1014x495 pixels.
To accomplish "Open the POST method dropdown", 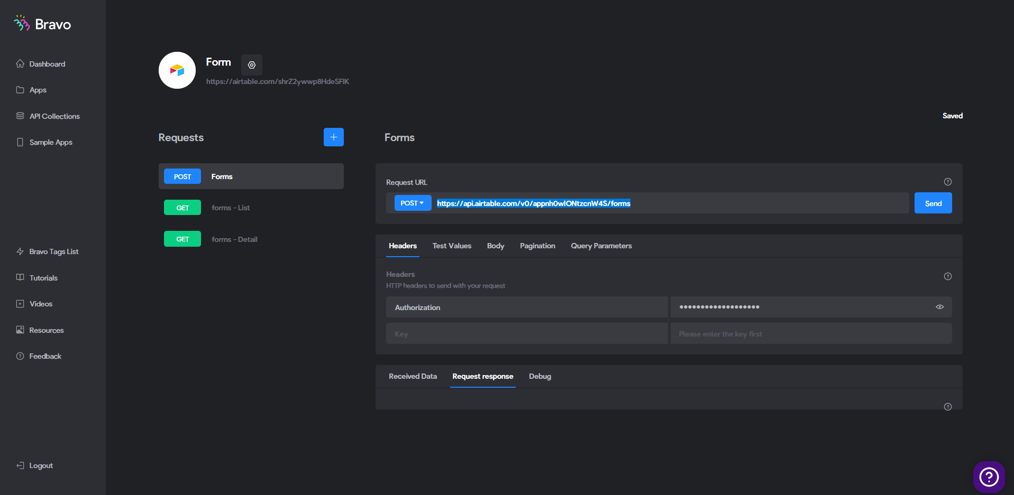I will [x=413, y=203].
